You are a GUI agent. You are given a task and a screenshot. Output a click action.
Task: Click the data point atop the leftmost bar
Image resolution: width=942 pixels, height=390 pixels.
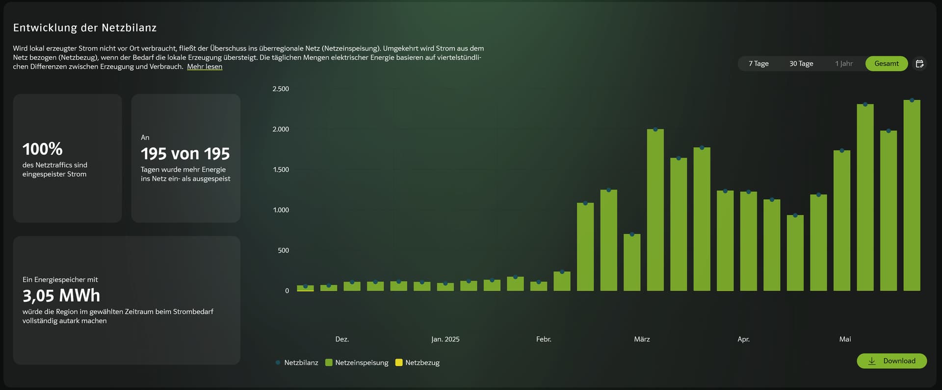click(x=305, y=286)
